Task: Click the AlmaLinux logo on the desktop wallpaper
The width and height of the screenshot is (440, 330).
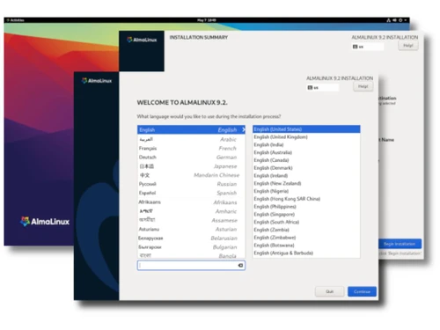Action: 45,222
